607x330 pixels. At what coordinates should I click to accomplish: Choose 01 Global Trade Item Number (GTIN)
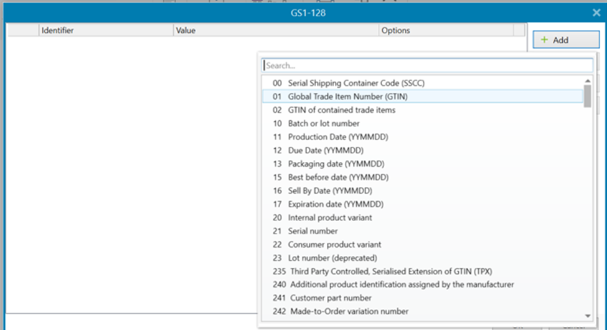(x=347, y=97)
